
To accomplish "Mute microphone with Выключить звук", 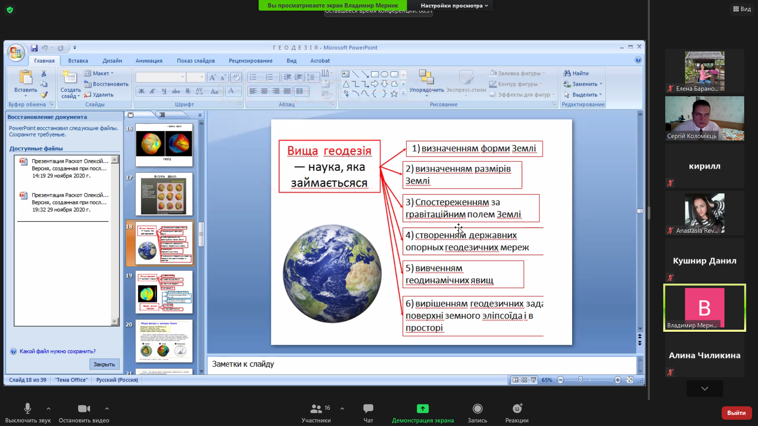I will [28, 409].
